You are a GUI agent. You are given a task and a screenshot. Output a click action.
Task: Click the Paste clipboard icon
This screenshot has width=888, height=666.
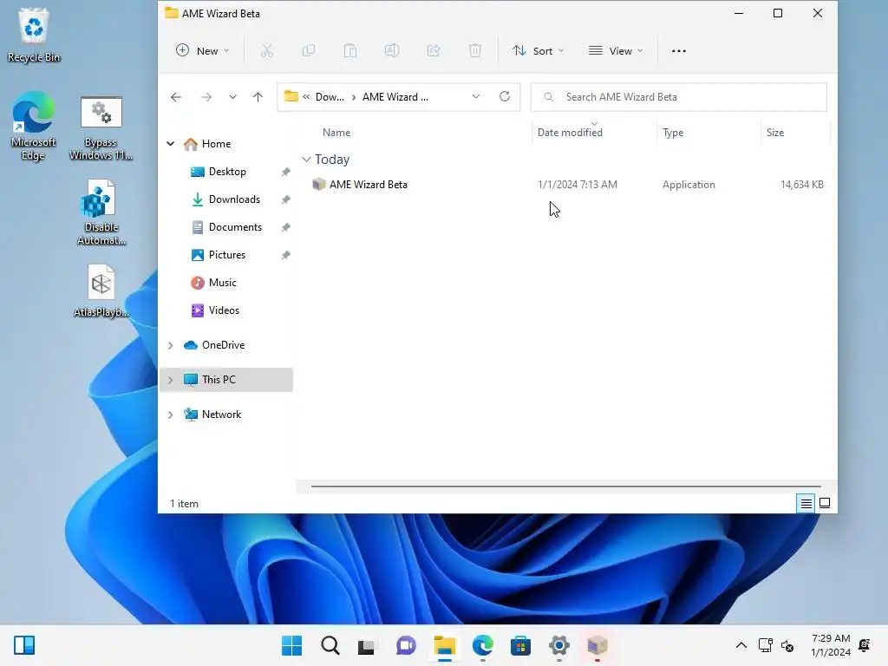(350, 51)
